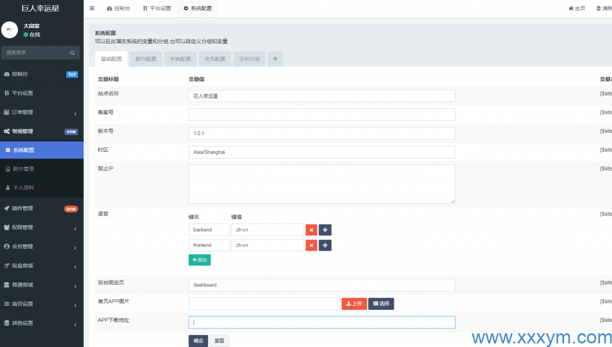Image resolution: width=612 pixels, height=347 pixels.
Task: Click the green 添加 button
Action: click(200, 260)
